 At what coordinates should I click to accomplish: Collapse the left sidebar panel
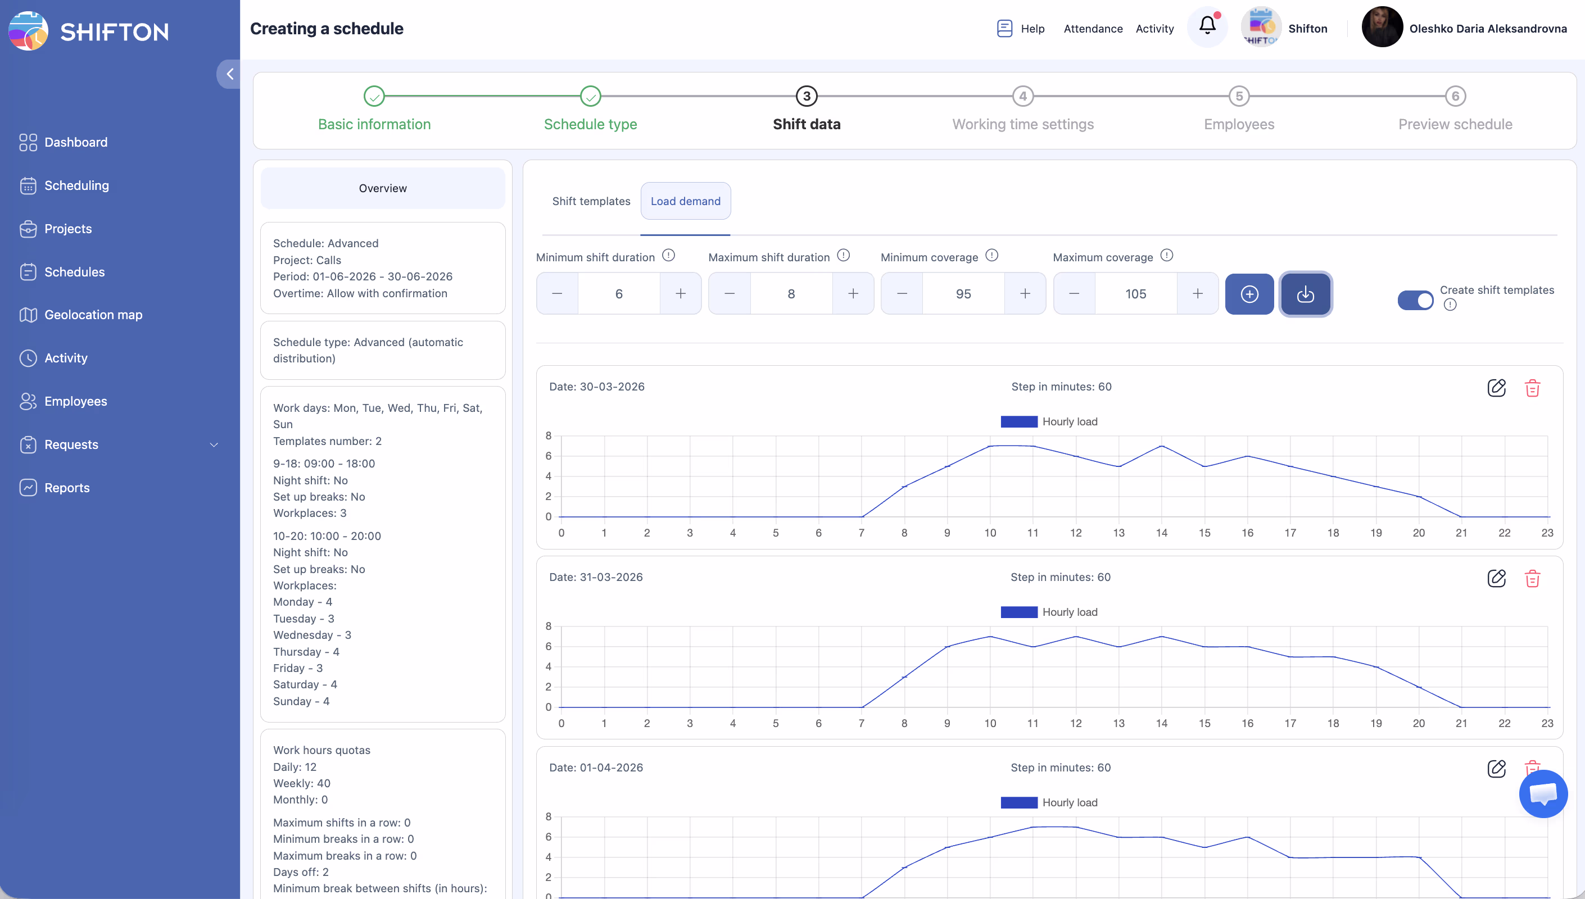229,74
